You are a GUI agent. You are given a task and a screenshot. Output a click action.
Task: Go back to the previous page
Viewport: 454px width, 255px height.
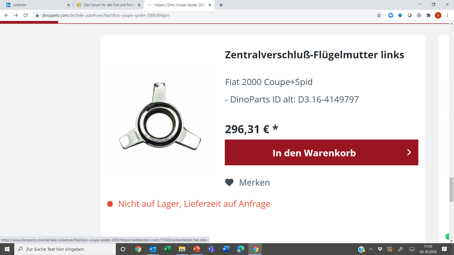point(6,16)
